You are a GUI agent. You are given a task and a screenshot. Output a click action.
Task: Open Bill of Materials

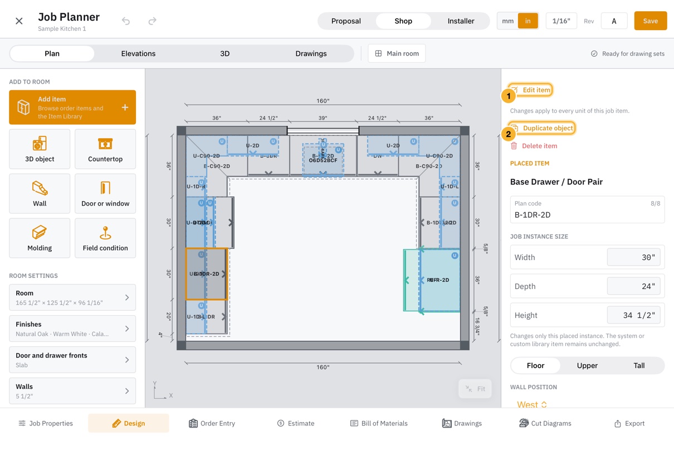coord(379,423)
